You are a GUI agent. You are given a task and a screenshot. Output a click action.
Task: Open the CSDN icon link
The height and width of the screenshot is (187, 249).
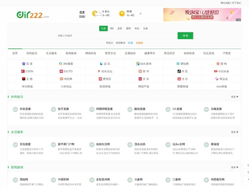pyautogui.click(x=27, y=71)
